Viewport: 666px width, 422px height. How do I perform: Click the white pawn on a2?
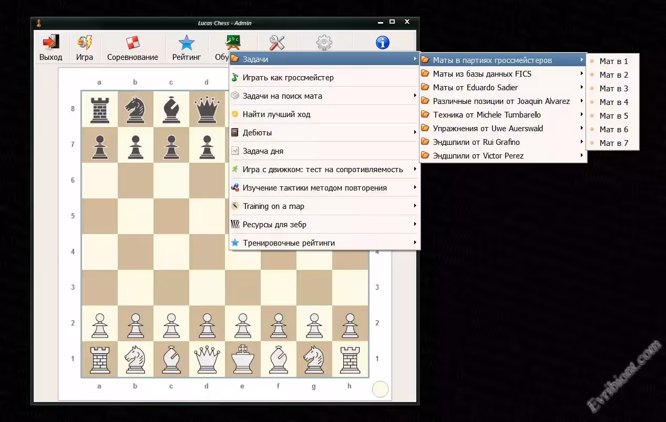coord(99,323)
